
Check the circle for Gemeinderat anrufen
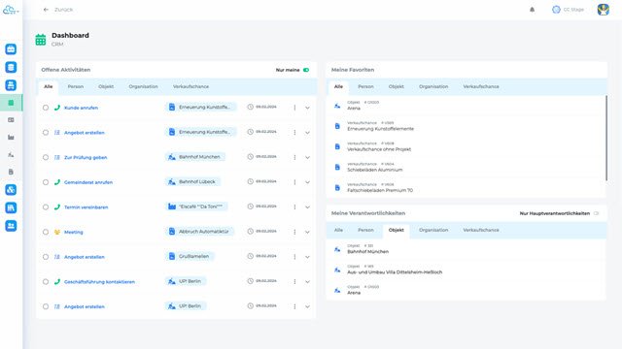tap(46, 182)
